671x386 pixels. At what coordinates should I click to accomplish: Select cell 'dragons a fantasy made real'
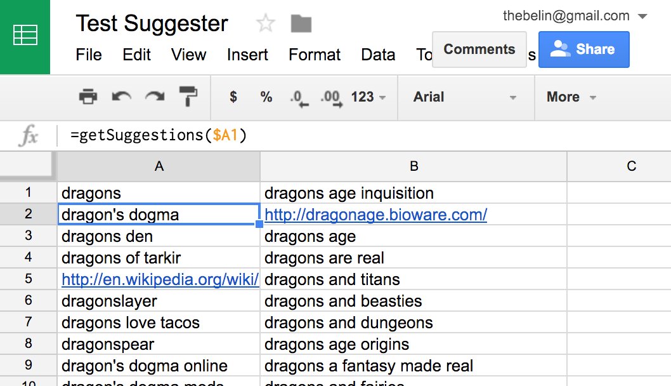point(414,366)
